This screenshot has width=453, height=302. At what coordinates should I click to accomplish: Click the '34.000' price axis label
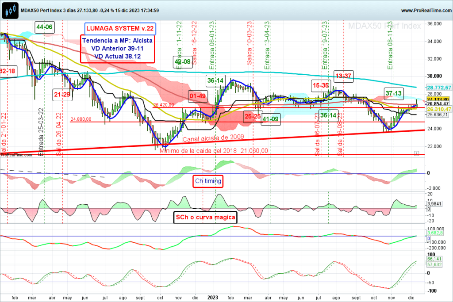coord(434,41)
